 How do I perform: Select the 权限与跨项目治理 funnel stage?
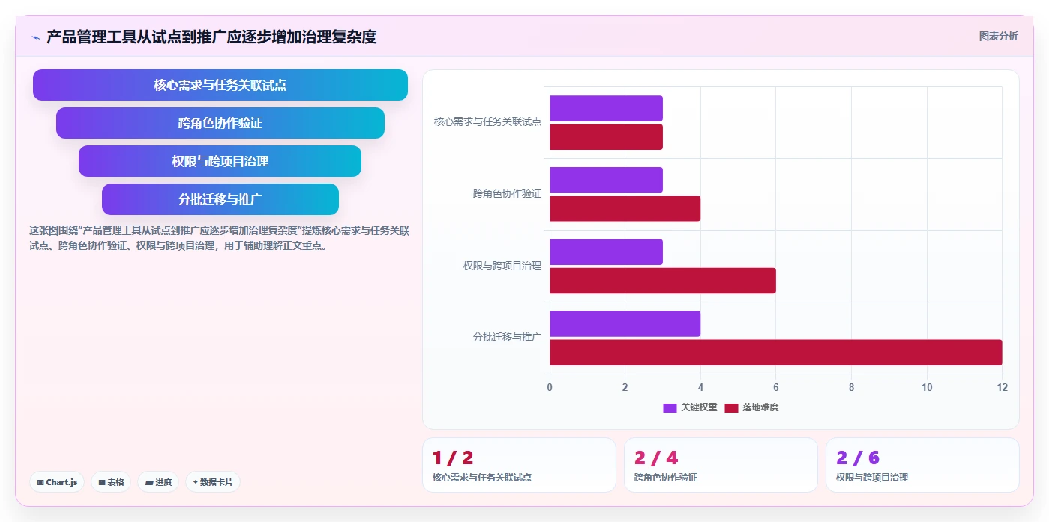220,161
